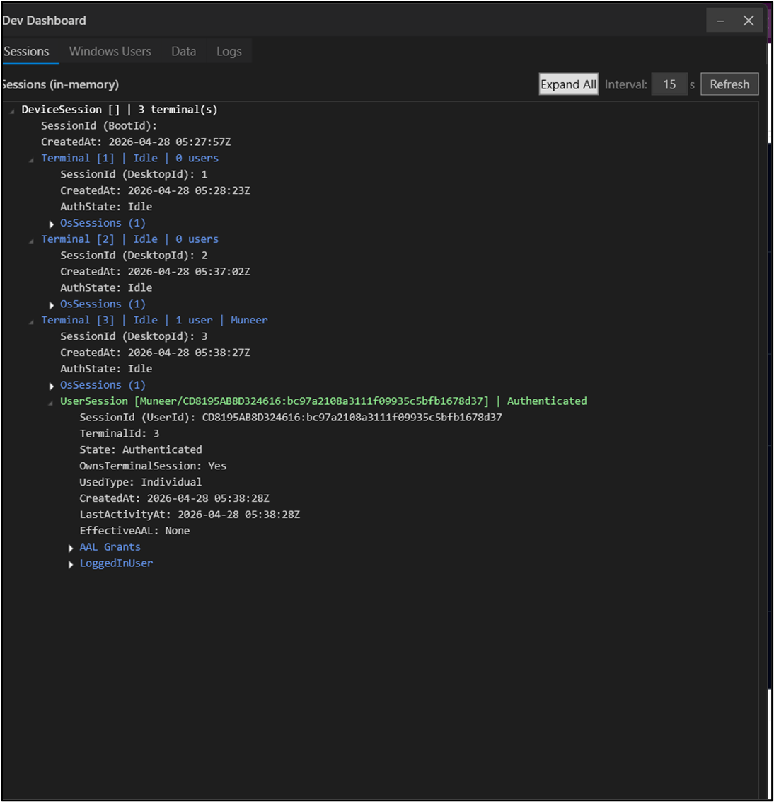774x802 pixels.
Task: Select Terminal [1] | Idle | 0 users row
Action: coord(130,158)
